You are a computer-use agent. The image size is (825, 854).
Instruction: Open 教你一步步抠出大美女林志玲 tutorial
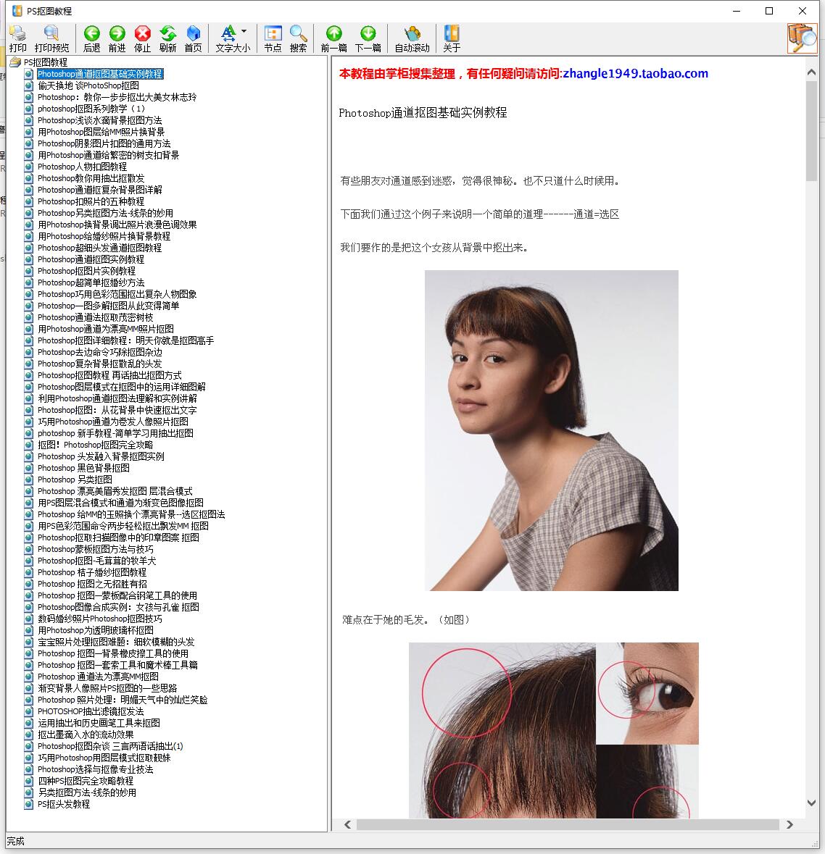(117, 97)
